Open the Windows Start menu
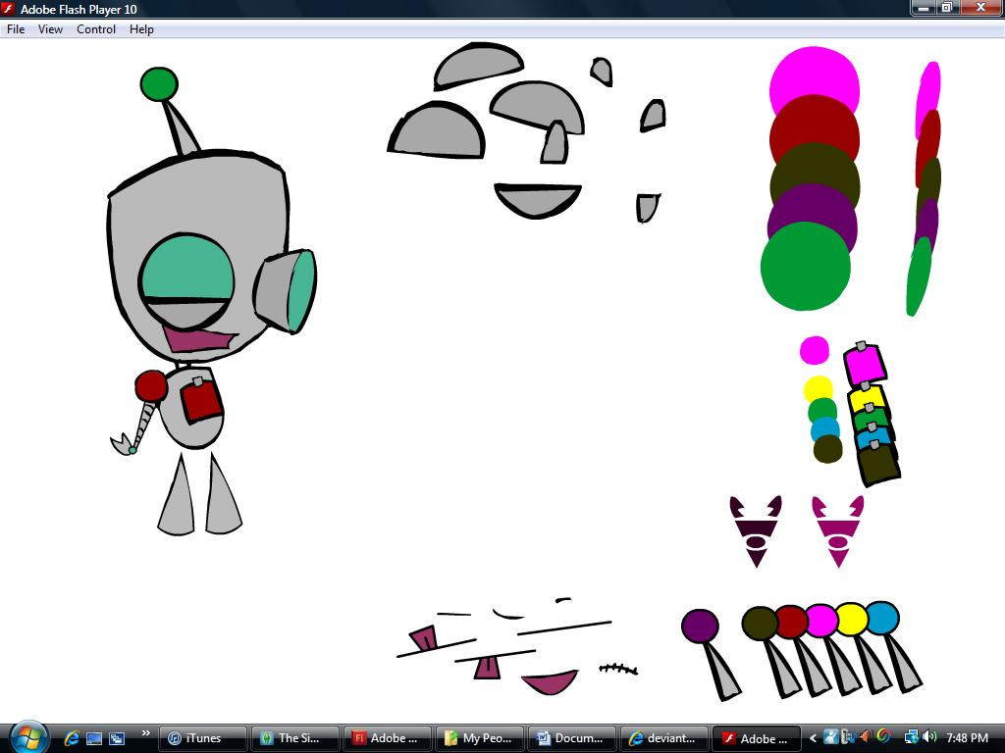This screenshot has height=753, width=1005. (28, 737)
